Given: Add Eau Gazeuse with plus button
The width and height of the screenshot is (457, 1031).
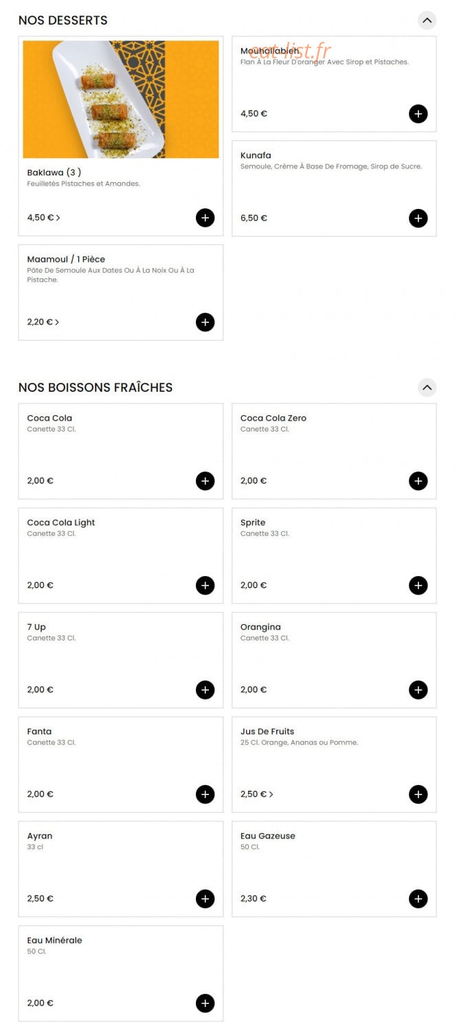Looking at the screenshot, I should (418, 898).
